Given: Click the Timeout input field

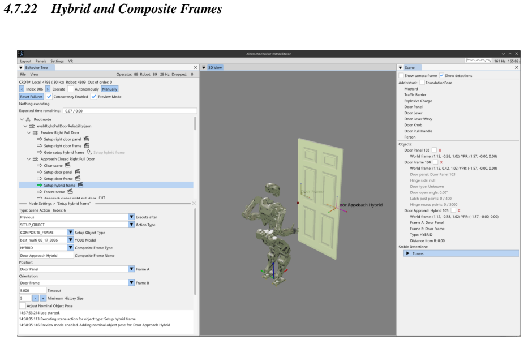Looking at the screenshot, I should (x=33, y=290).
